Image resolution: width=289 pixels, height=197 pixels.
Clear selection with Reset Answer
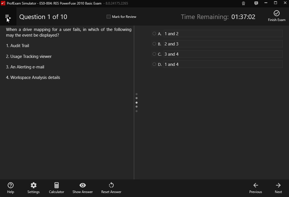111,188
